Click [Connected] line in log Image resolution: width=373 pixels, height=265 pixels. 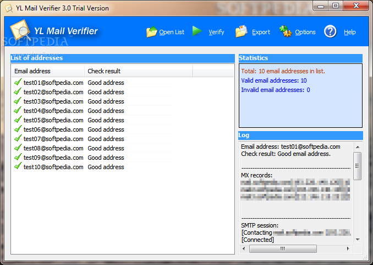click(257, 240)
